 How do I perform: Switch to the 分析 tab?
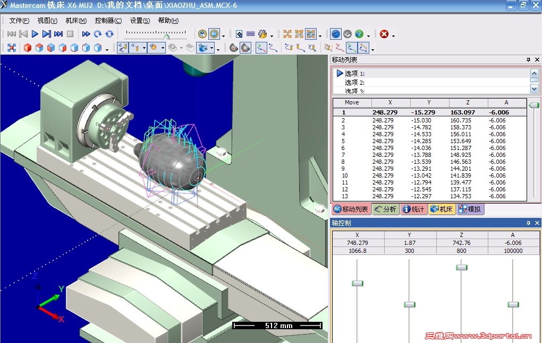[x=386, y=209]
